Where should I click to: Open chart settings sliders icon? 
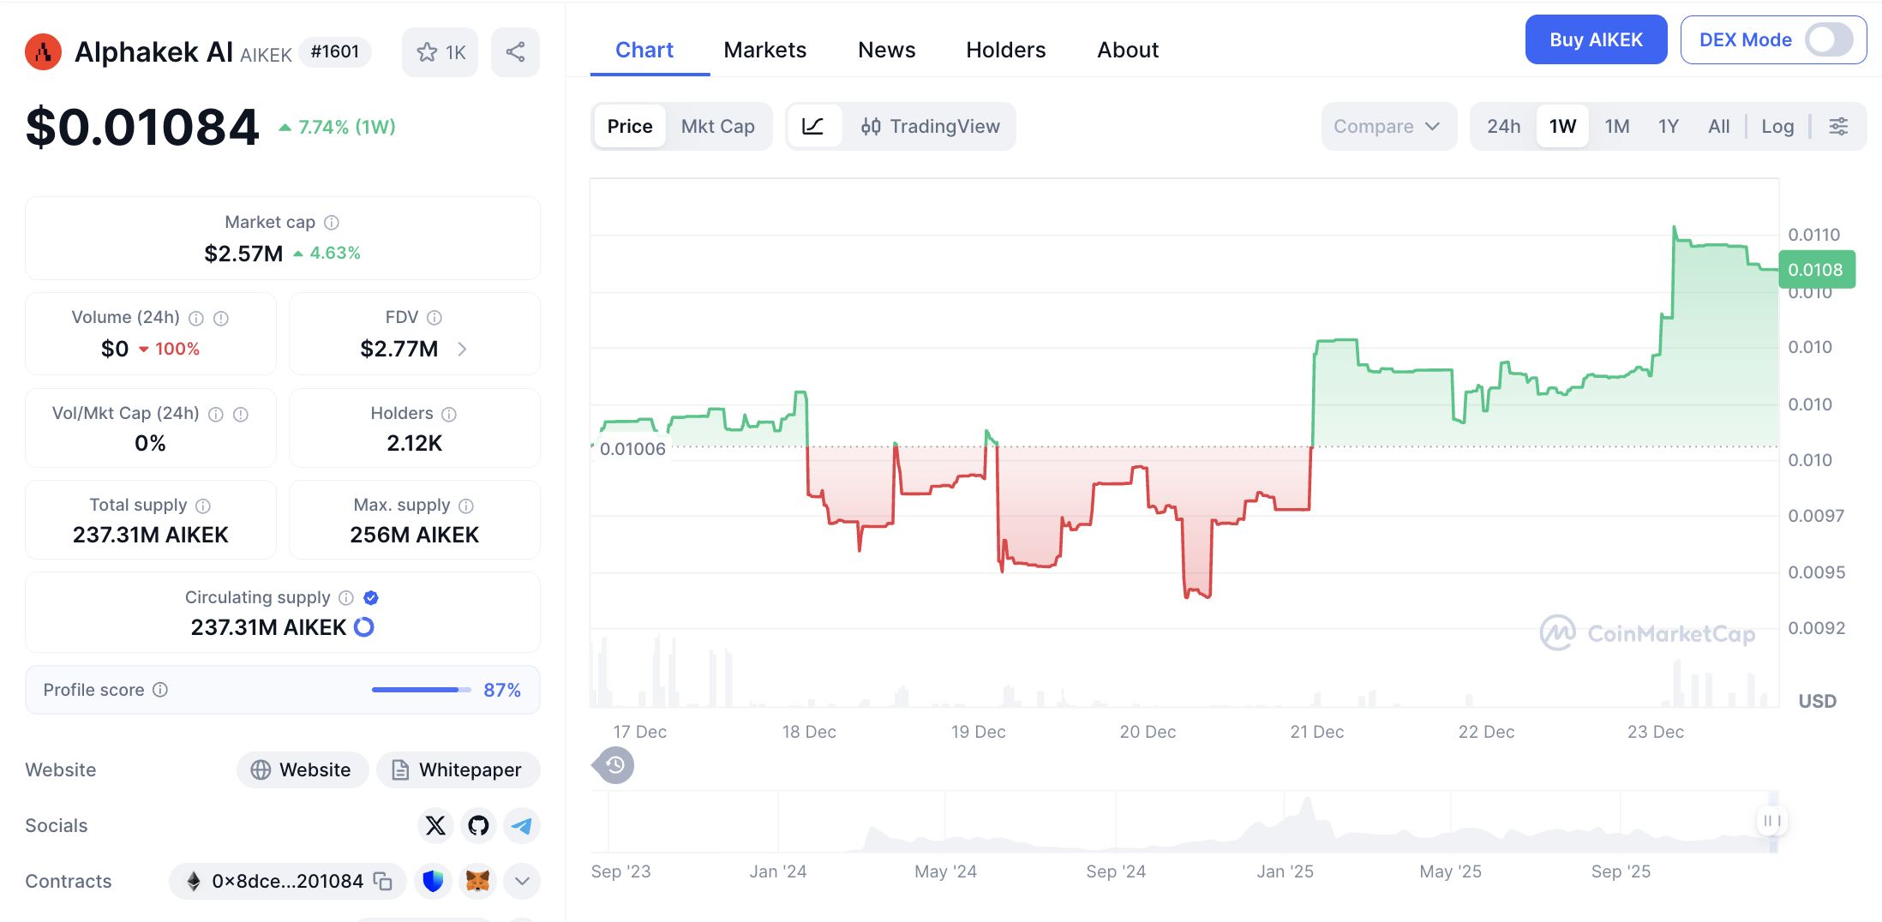(1838, 127)
